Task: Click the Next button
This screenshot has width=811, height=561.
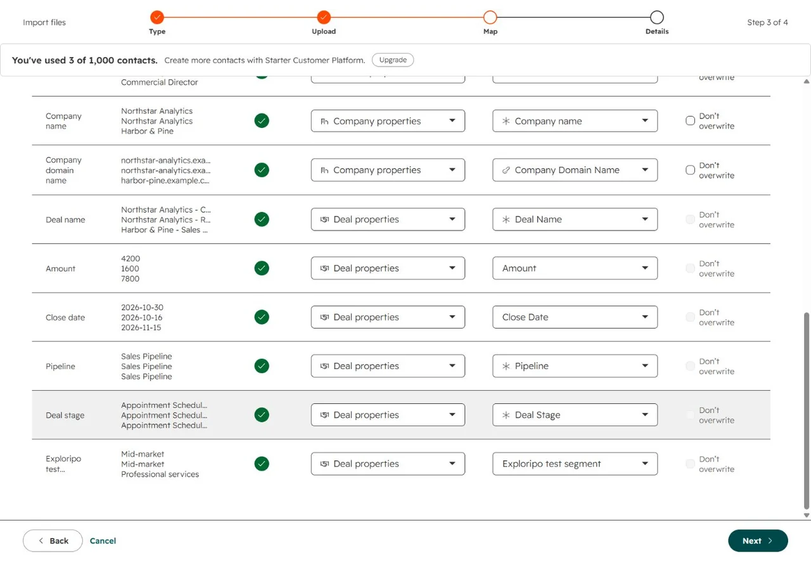Action: pyautogui.click(x=758, y=541)
